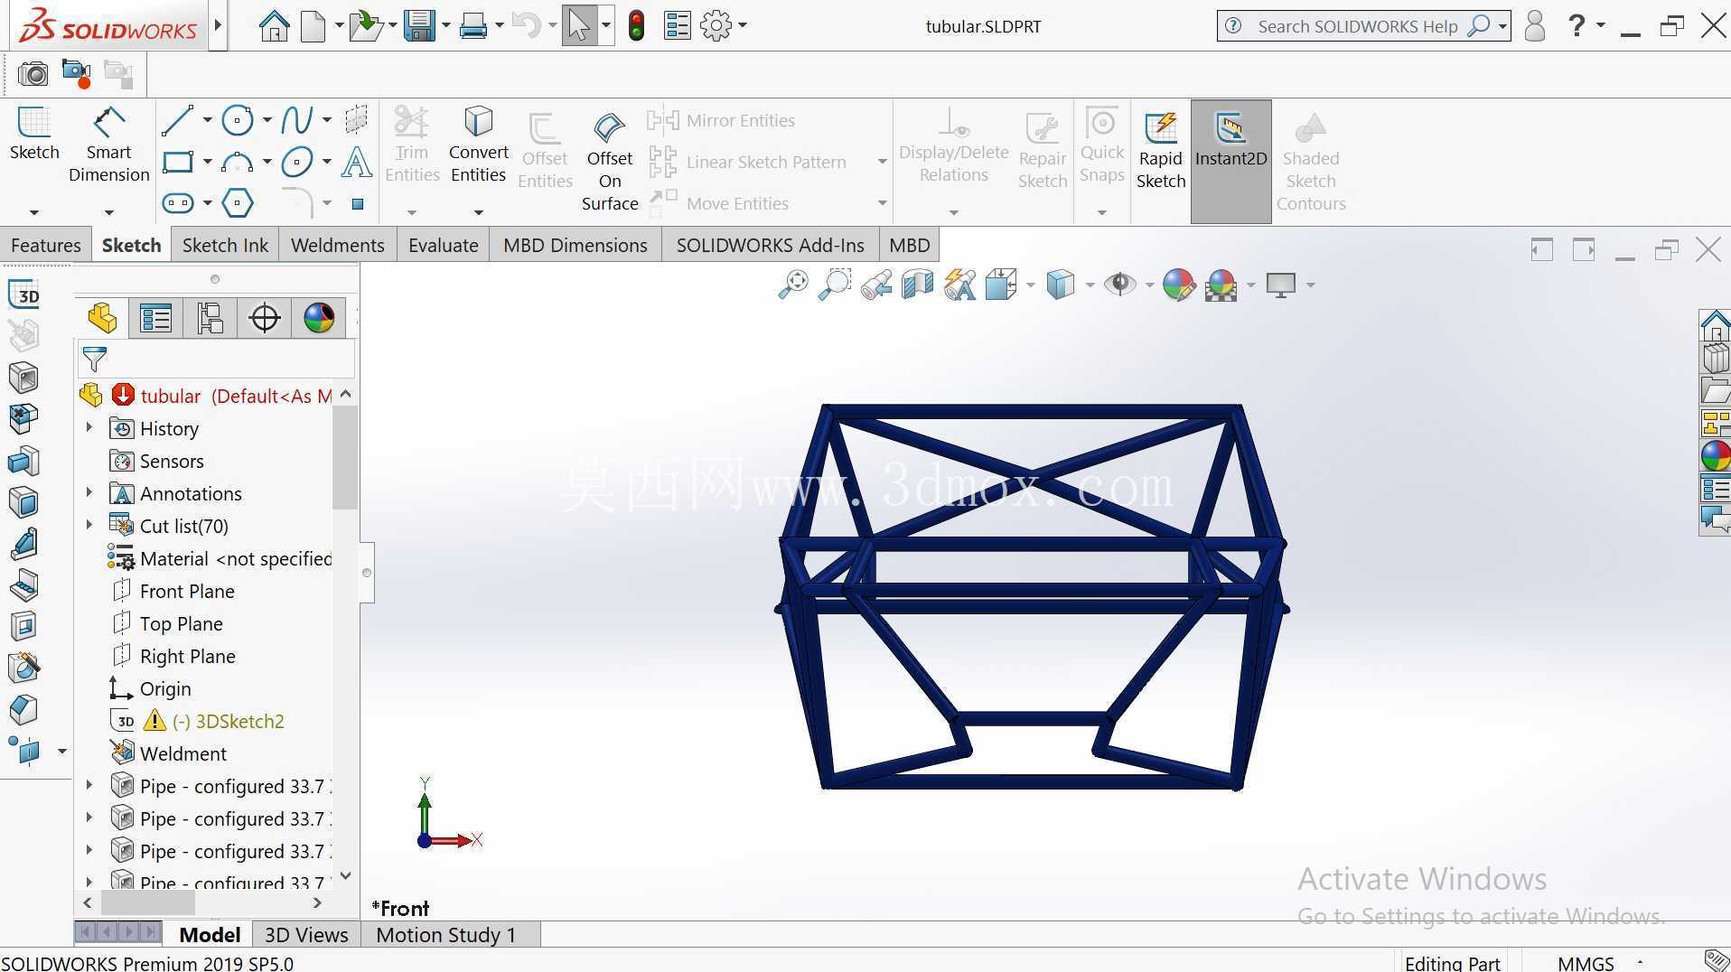Switch to the Features tab
1731x972 pixels.
45,245
